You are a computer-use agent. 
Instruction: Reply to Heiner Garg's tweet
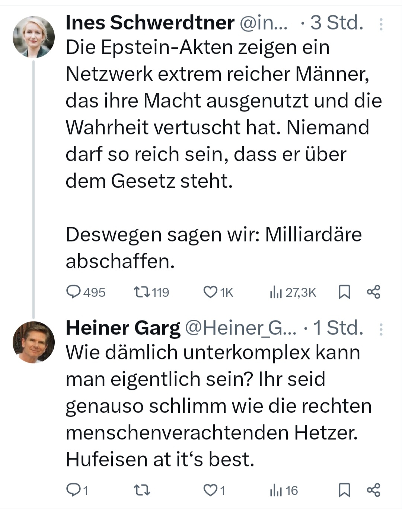pyautogui.click(x=74, y=490)
